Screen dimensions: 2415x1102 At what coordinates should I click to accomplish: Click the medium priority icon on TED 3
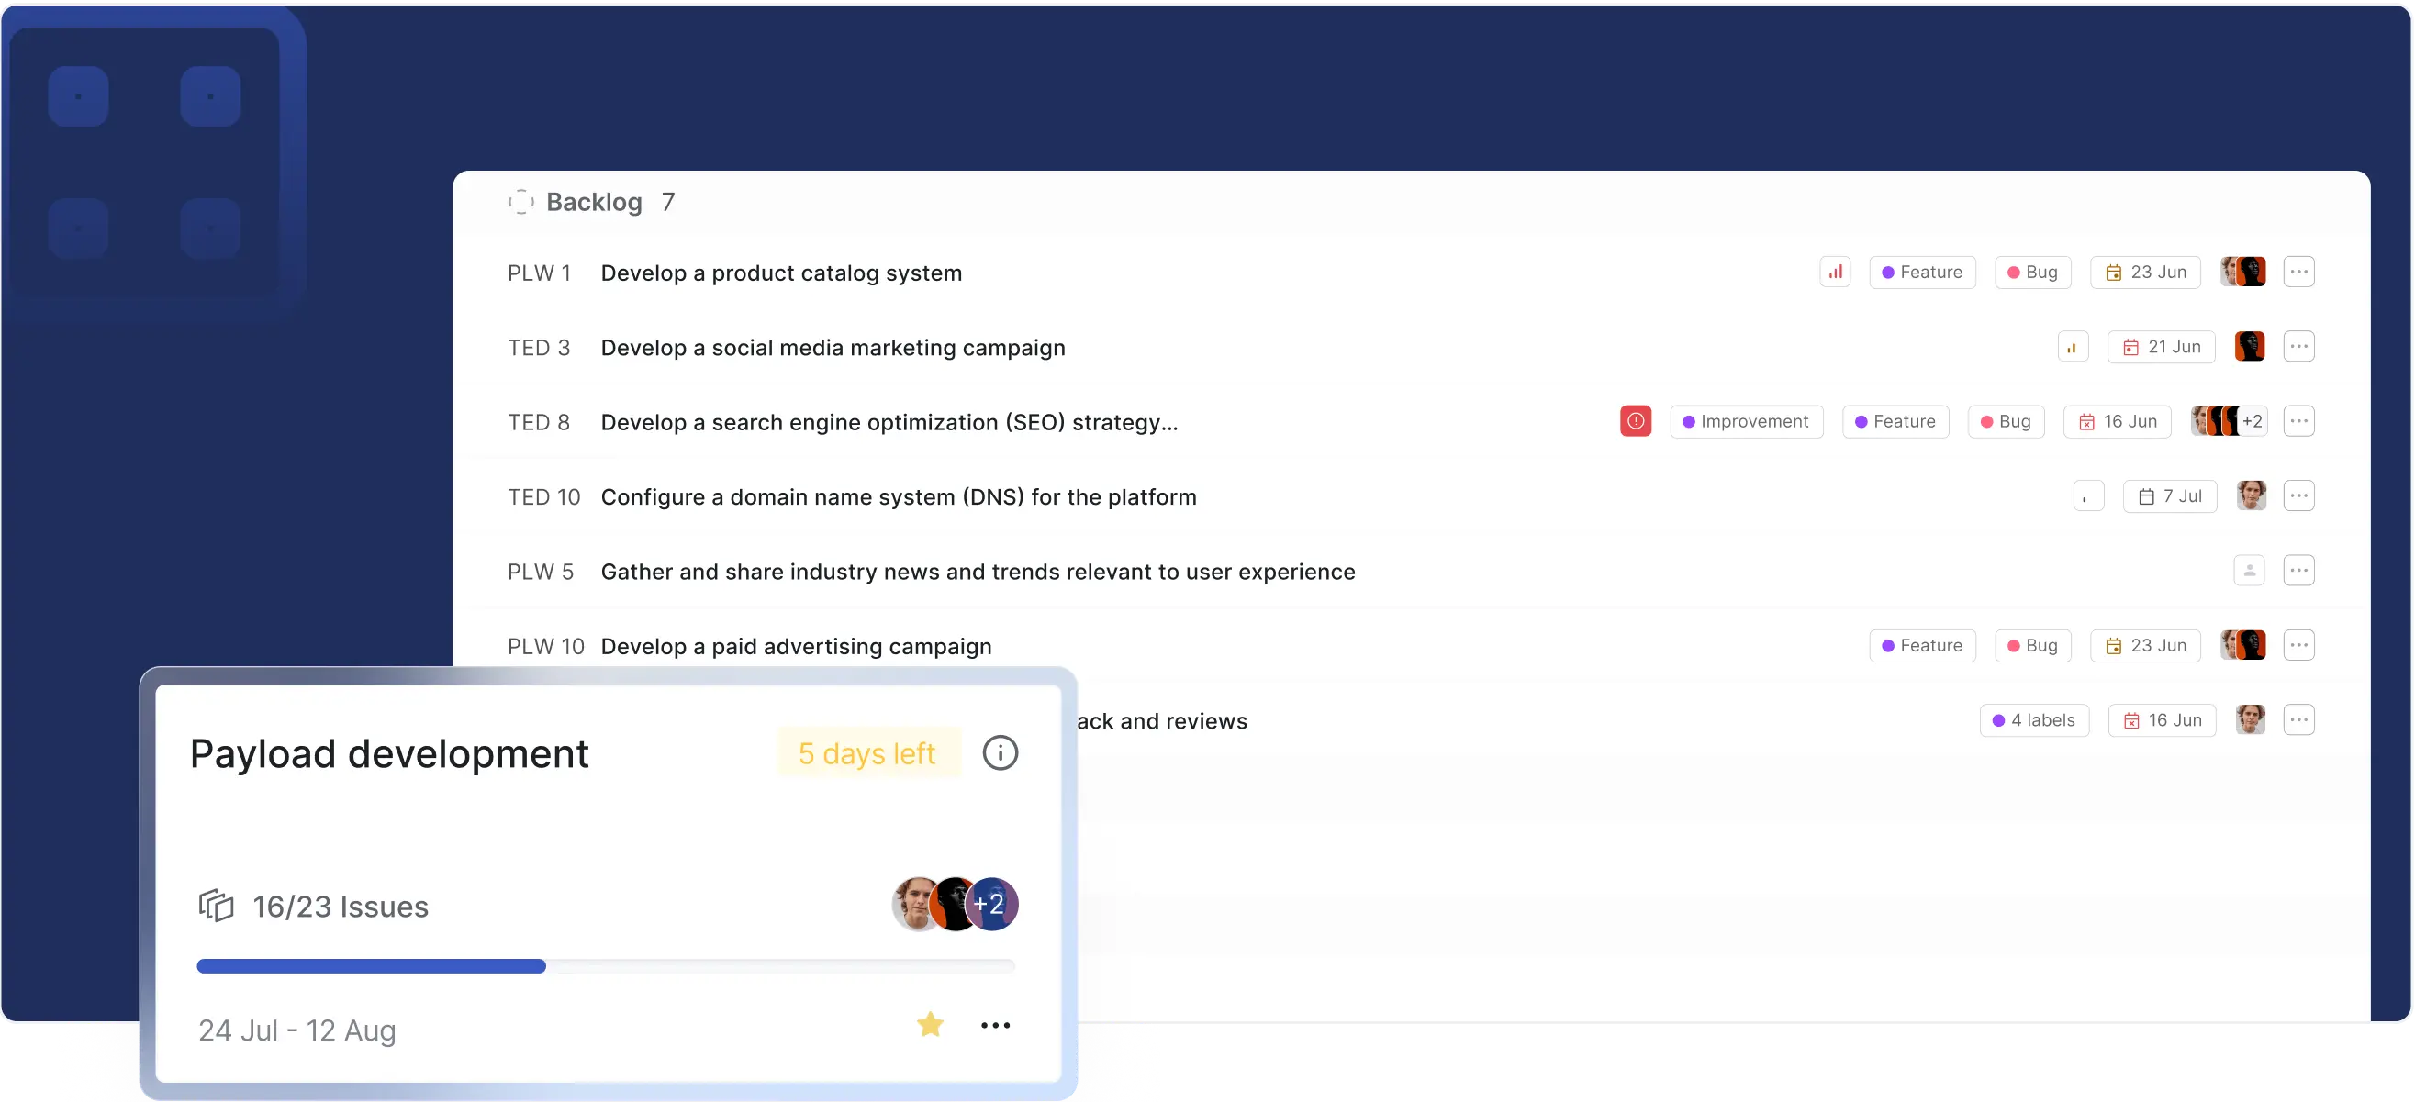tap(2072, 347)
